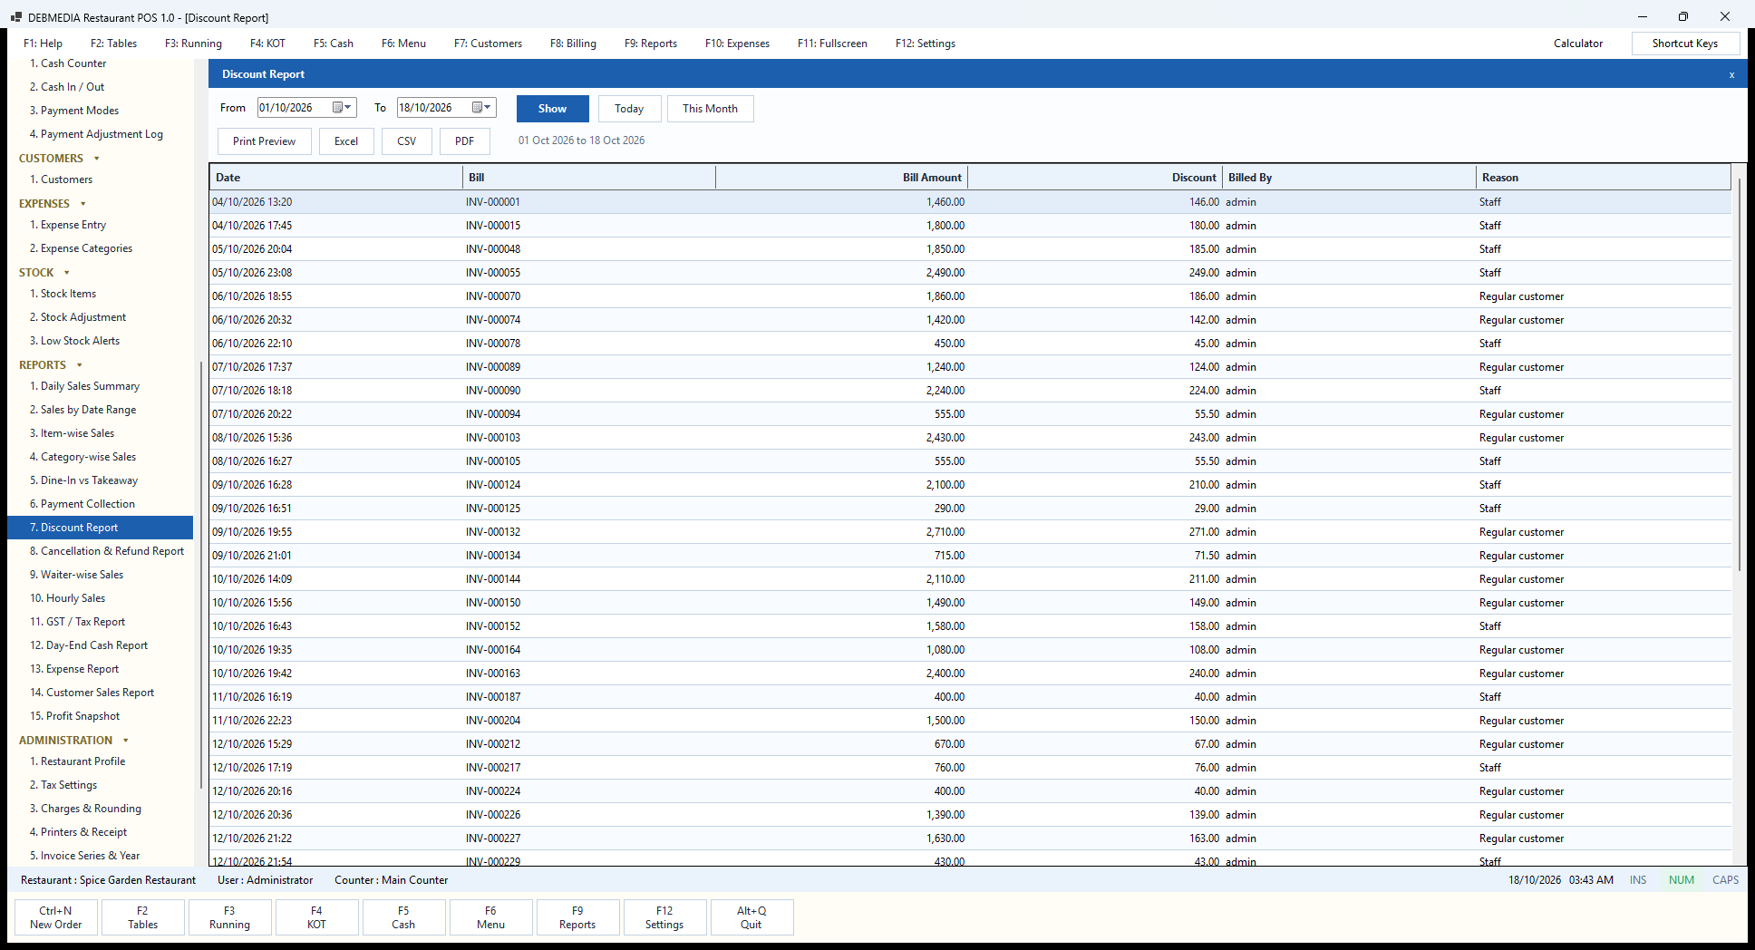The height and width of the screenshot is (950, 1755).
Task: Click the app icon in title bar
Action: [15, 17]
